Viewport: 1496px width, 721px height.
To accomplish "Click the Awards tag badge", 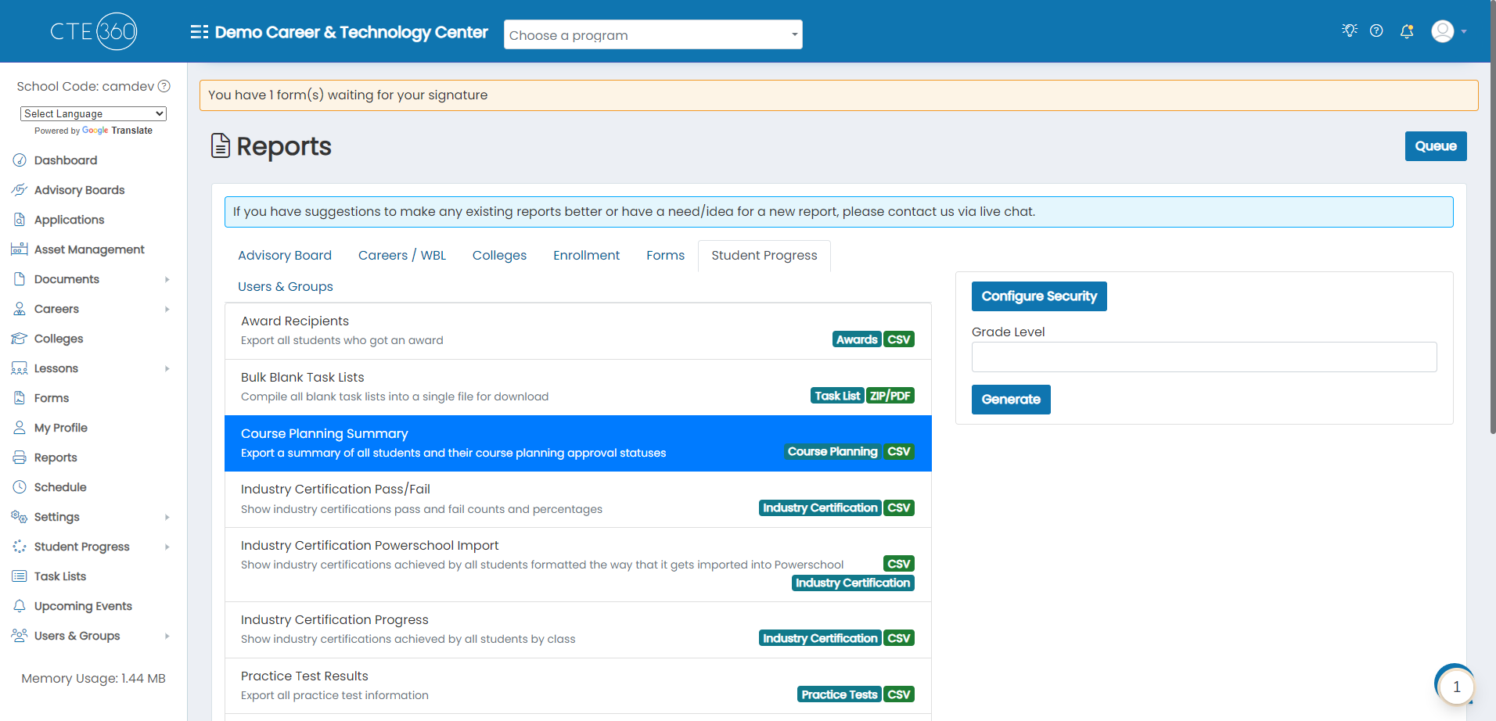I will coord(857,339).
